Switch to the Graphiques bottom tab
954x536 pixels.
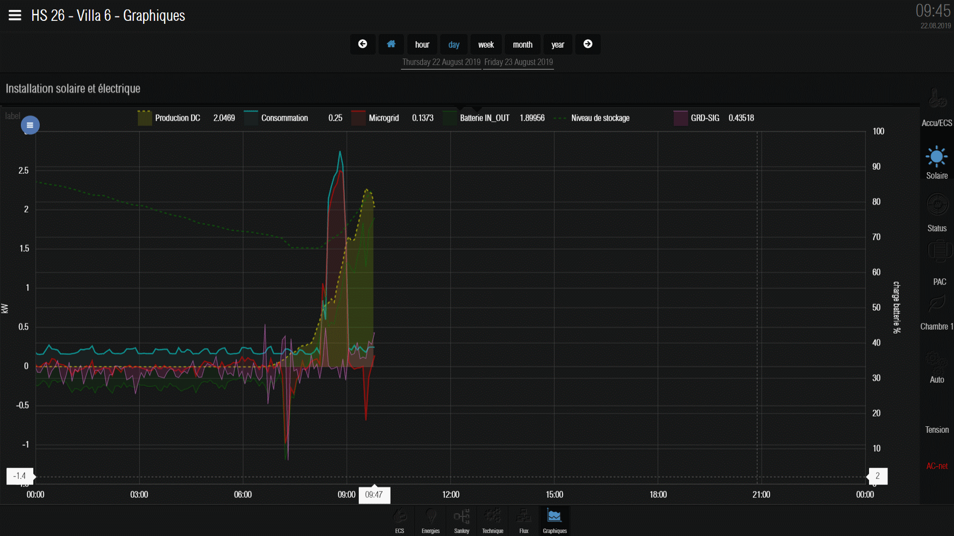pos(555,521)
